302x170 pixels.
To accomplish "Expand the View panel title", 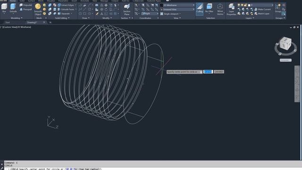I will coord(177,18).
